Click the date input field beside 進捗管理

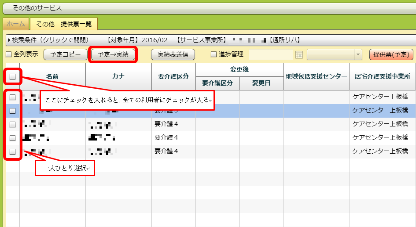(271, 54)
